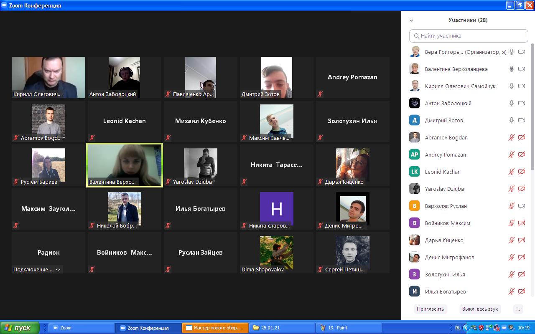This screenshot has height=334, width=535.
Task: Click the Выкл. весь звук button
Action: (480, 309)
